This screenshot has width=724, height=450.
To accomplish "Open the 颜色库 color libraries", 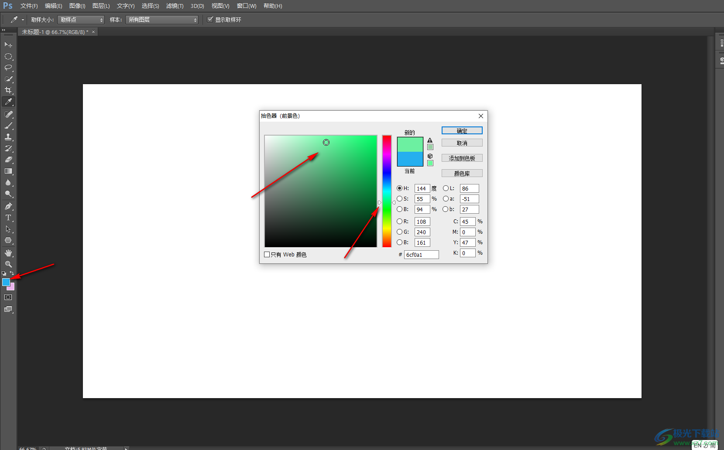I will click(x=462, y=174).
